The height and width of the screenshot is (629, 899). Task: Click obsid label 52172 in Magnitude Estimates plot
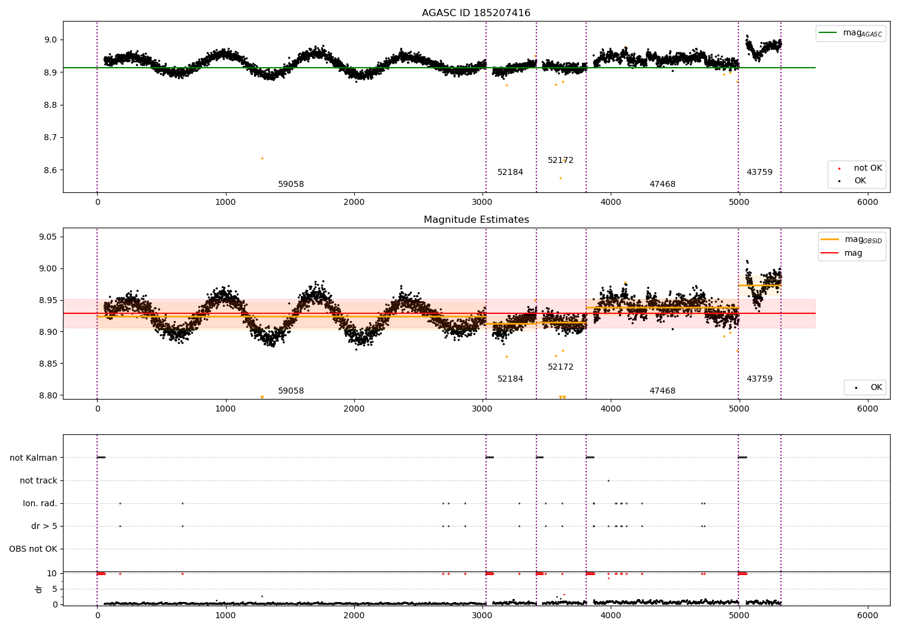click(560, 367)
